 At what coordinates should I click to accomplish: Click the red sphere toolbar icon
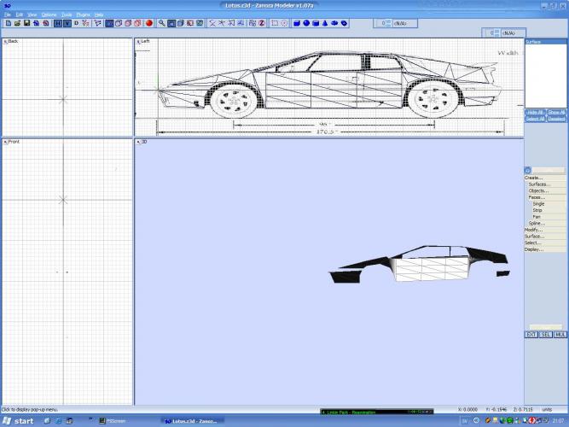148,23
